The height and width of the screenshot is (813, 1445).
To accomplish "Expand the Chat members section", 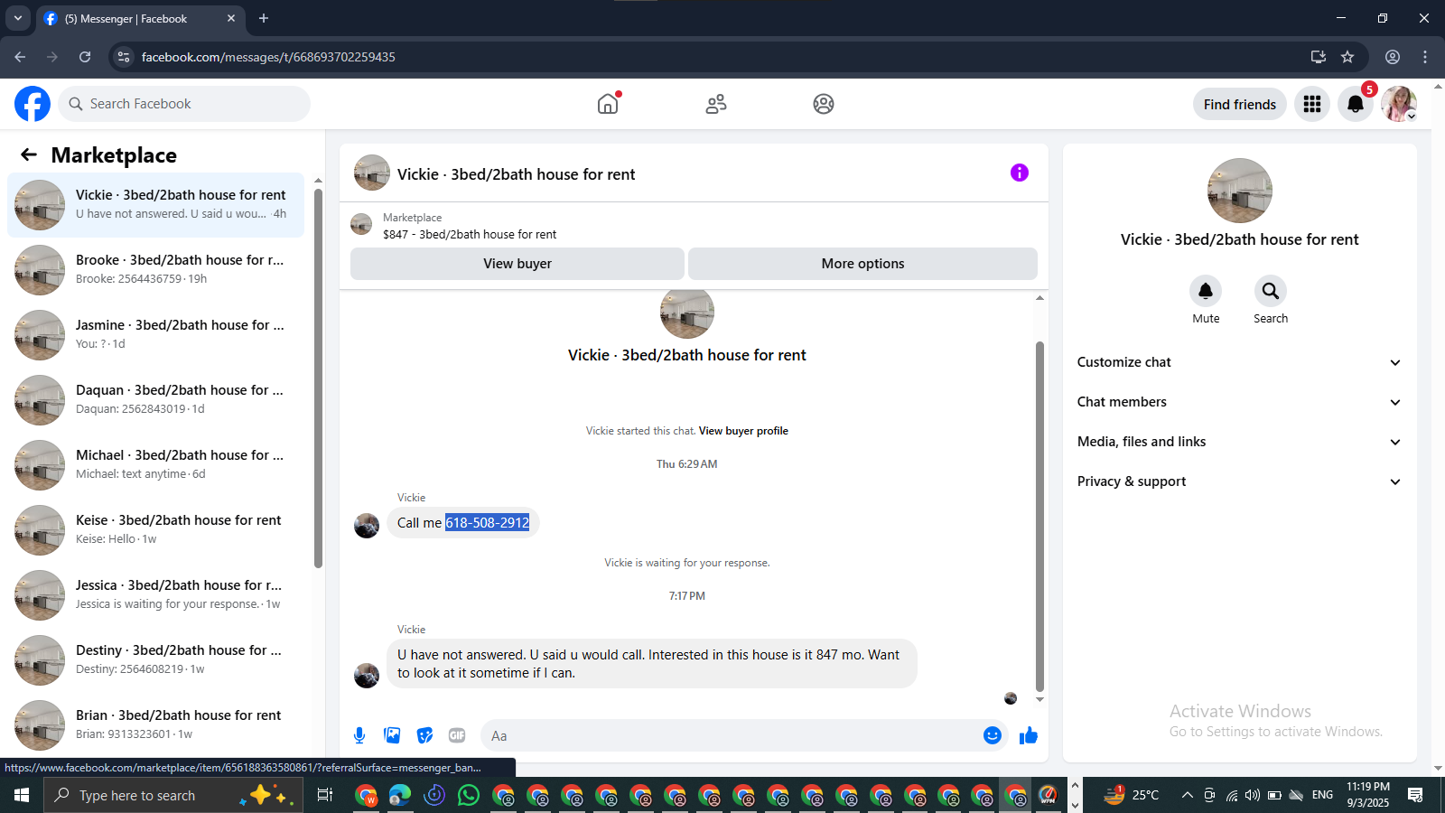I will coord(1240,402).
